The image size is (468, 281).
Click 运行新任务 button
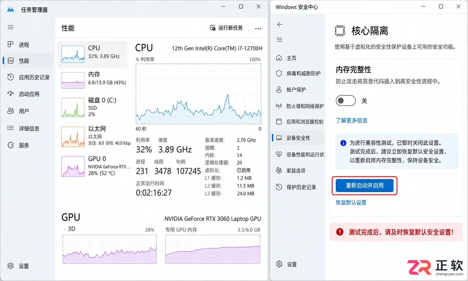point(227,28)
